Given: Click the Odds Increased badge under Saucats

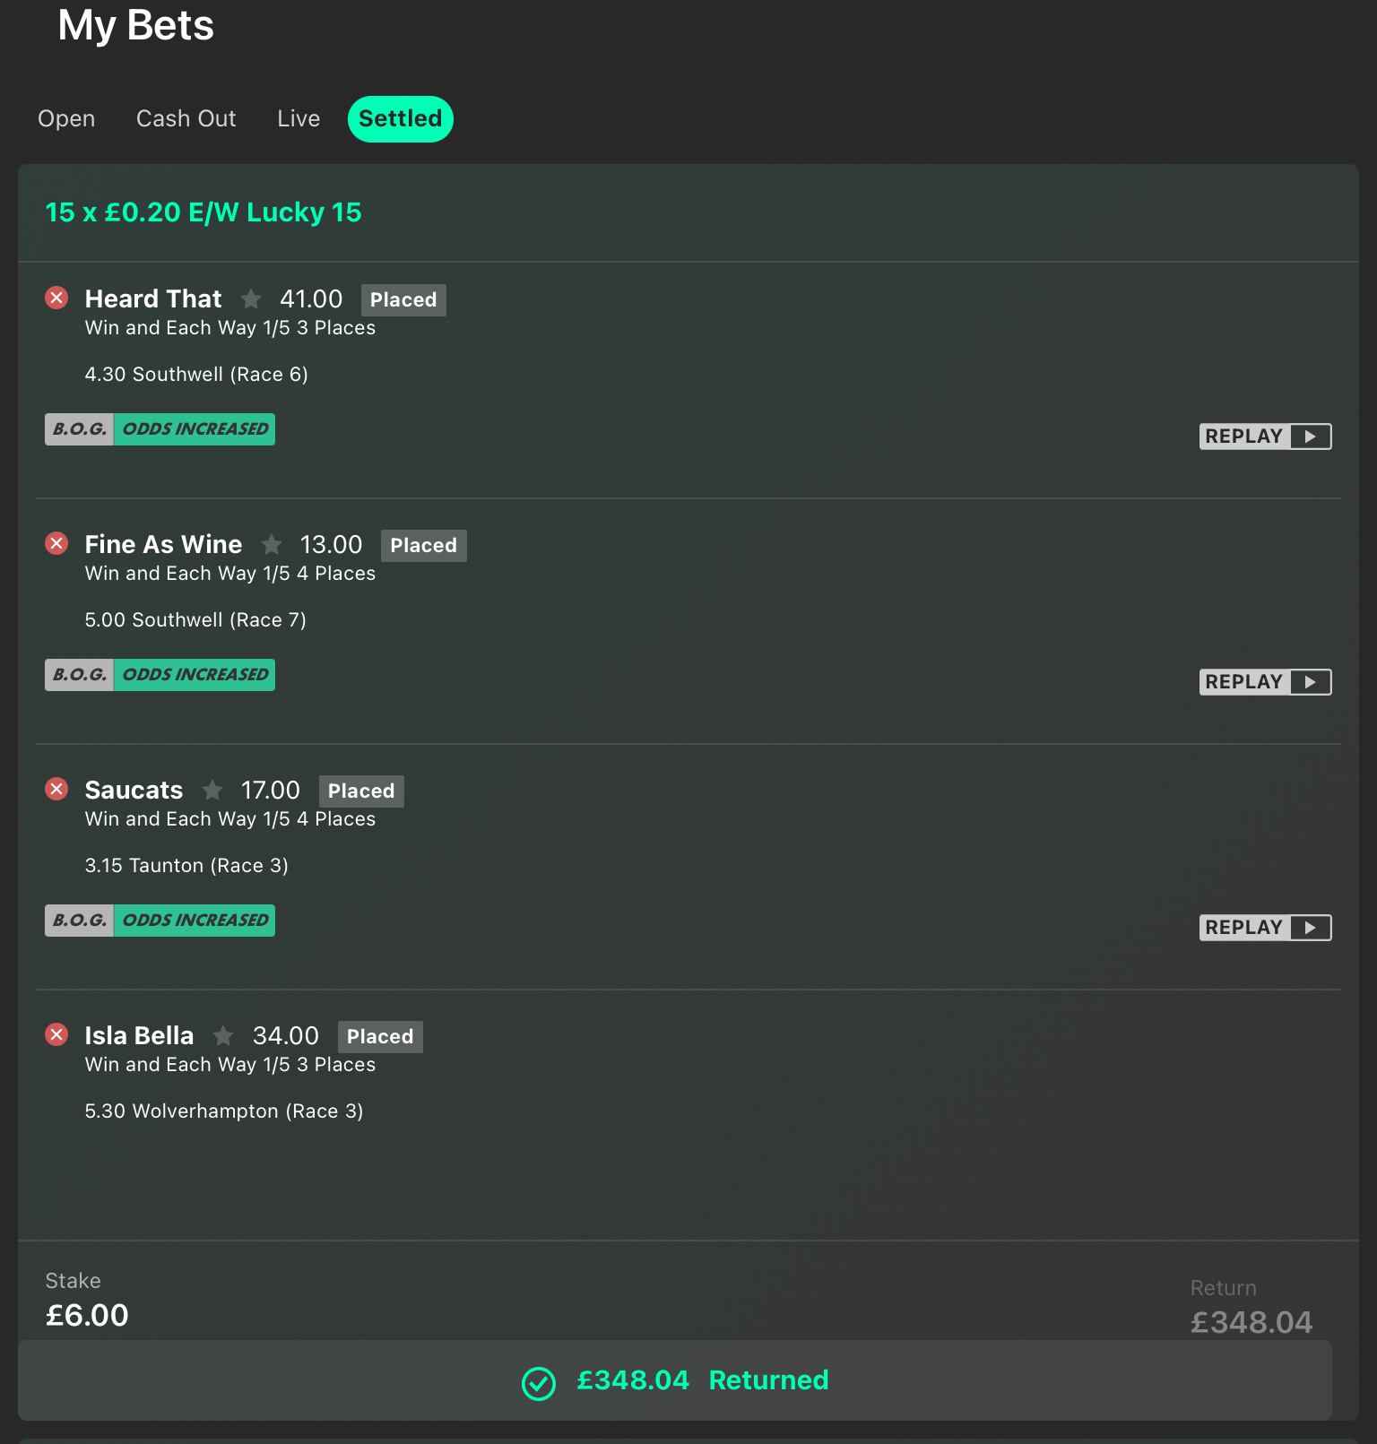Looking at the screenshot, I should tap(195, 921).
